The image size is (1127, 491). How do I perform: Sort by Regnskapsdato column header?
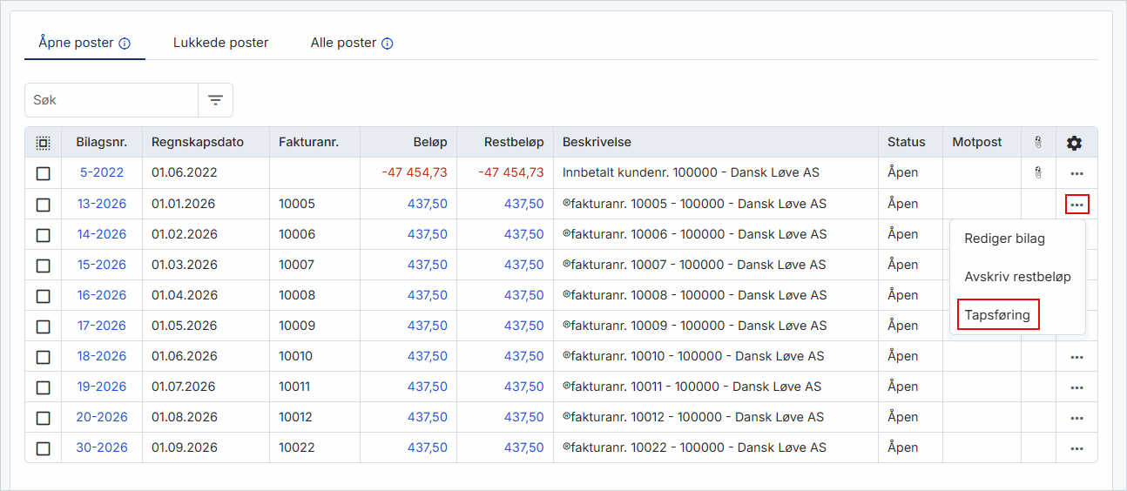[198, 142]
